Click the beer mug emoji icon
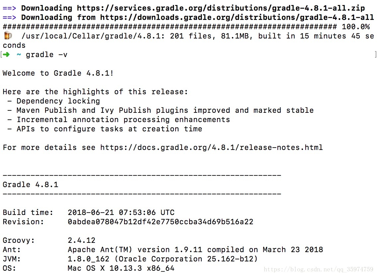377x276 pixels. point(8,36)
